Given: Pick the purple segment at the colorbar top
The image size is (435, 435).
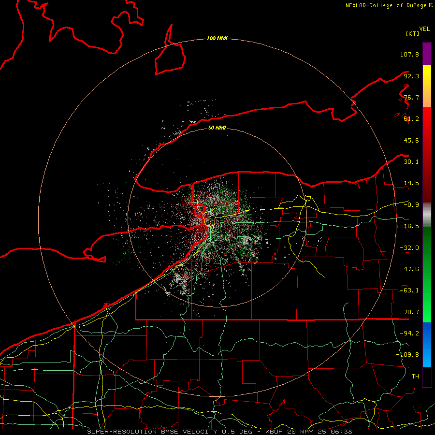Looking at the screenshot, I should tap(427, 54).
